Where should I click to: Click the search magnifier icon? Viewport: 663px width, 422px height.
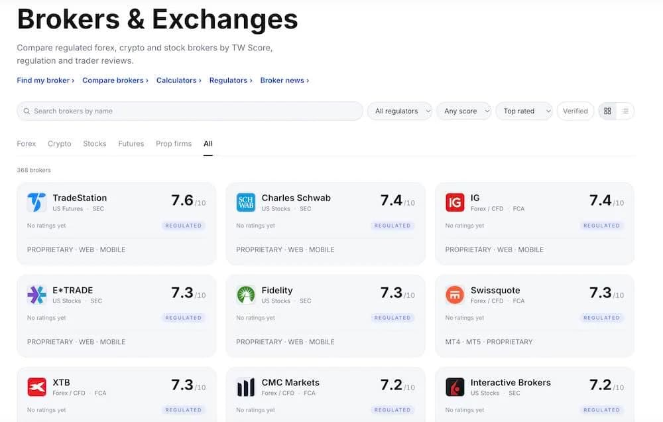click(x=27, y=111)
